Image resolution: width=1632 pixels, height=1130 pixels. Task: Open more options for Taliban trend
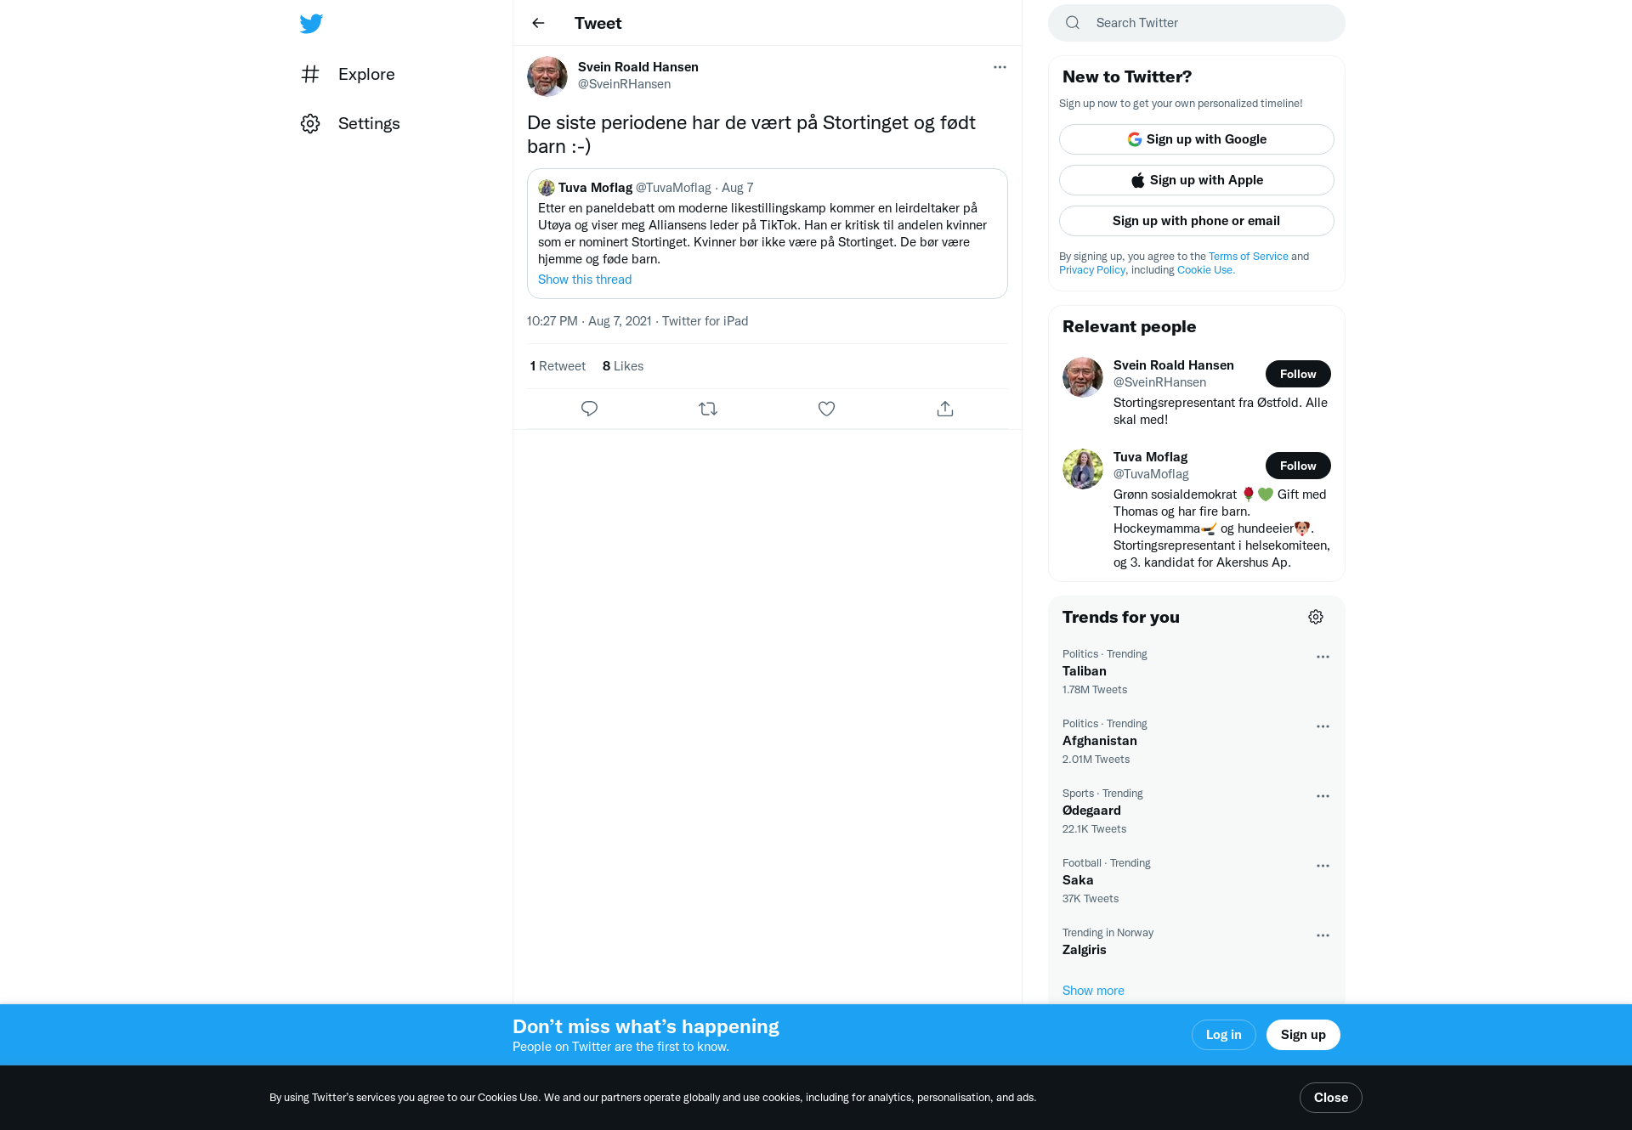pyautogui.click(x=1323, y=657)
